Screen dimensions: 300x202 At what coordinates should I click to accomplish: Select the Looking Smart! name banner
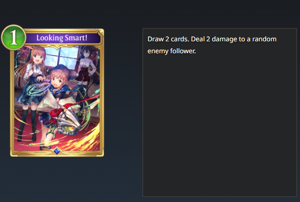point(62,38)
